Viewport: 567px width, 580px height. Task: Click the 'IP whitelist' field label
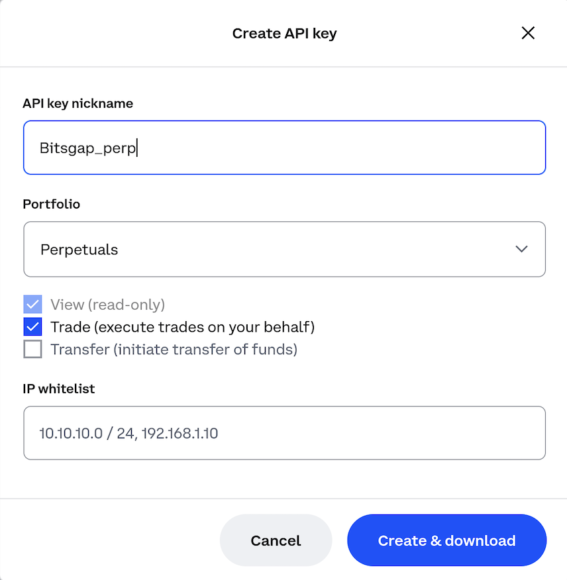click(58, 389)
